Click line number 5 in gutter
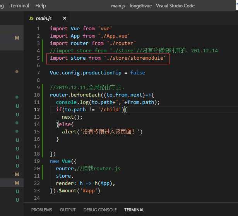The width and height of the screenshot is (238, 216). [x=38, y=58]
